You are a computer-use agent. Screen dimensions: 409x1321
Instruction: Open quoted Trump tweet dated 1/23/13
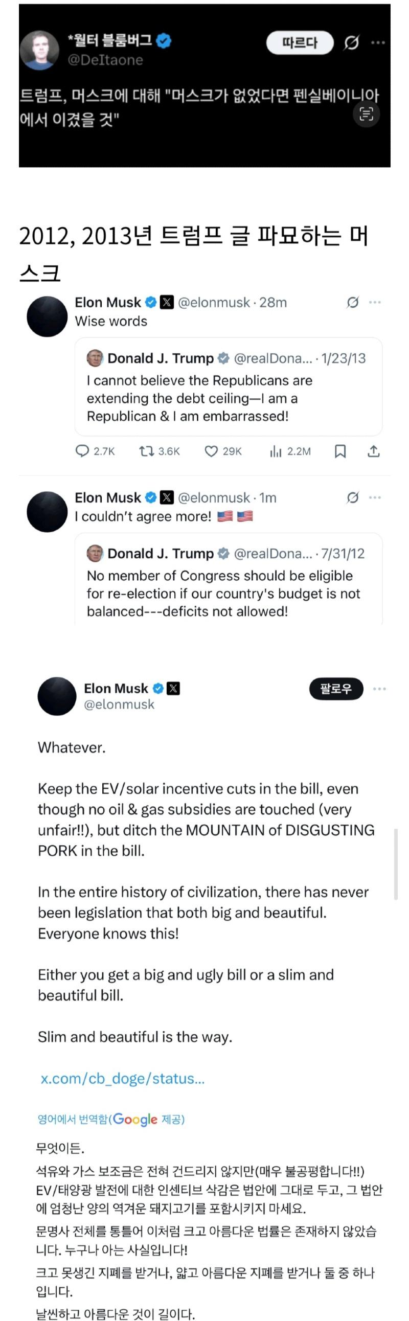pos(229,386)
